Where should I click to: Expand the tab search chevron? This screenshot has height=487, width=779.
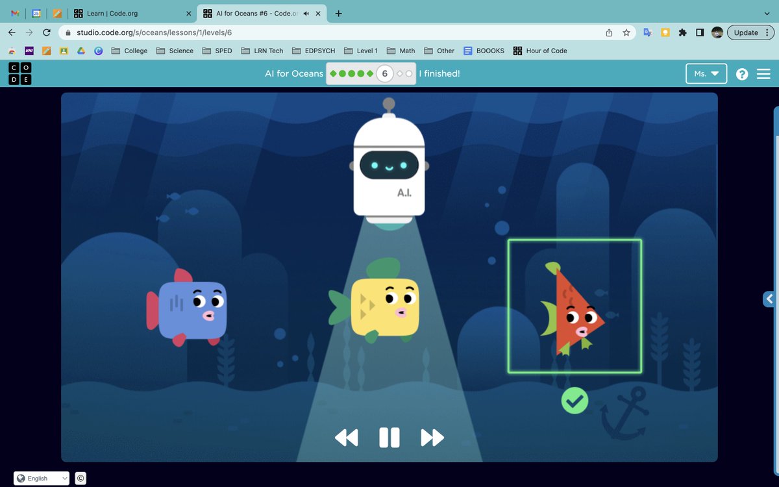pos(767,13)
